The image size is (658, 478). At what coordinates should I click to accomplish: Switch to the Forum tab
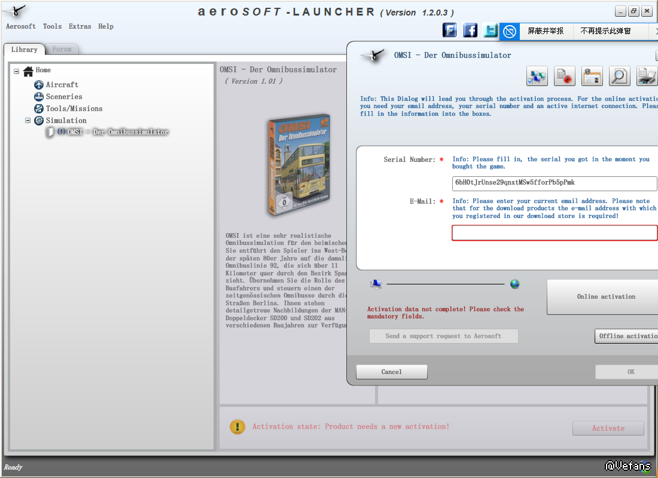(x=62, y=49)
